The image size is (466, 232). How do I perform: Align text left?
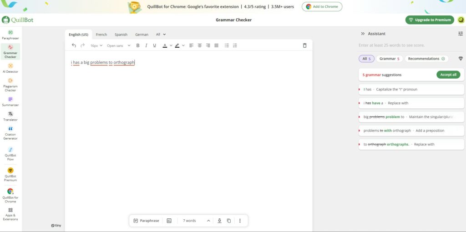(x=192, y=45)
